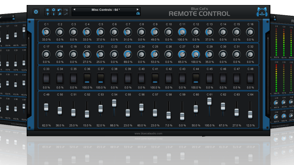Click the C 49 fader handle

46,107
